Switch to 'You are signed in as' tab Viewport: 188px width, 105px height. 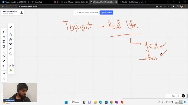click(x=16, y=2)
